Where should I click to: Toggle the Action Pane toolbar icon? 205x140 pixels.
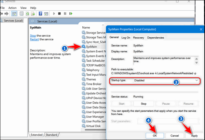pyautogui.click(x=46, y=14)
